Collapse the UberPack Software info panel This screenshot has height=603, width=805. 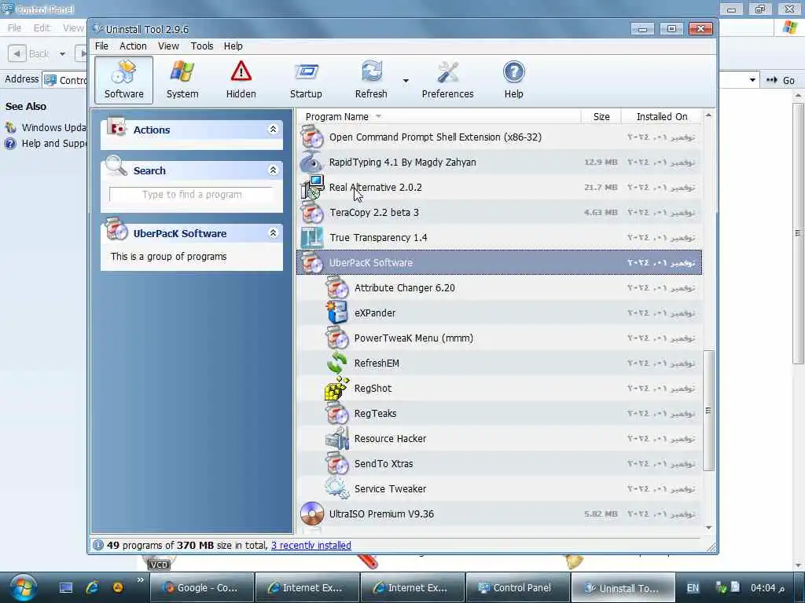point(273,232)
